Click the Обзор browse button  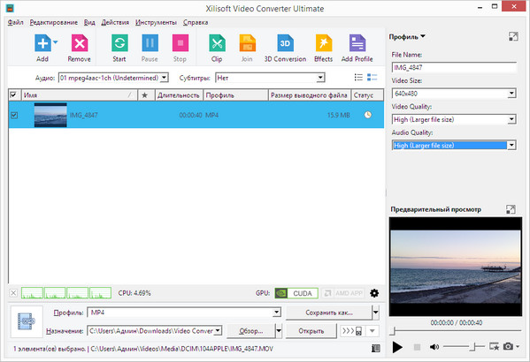250,331
